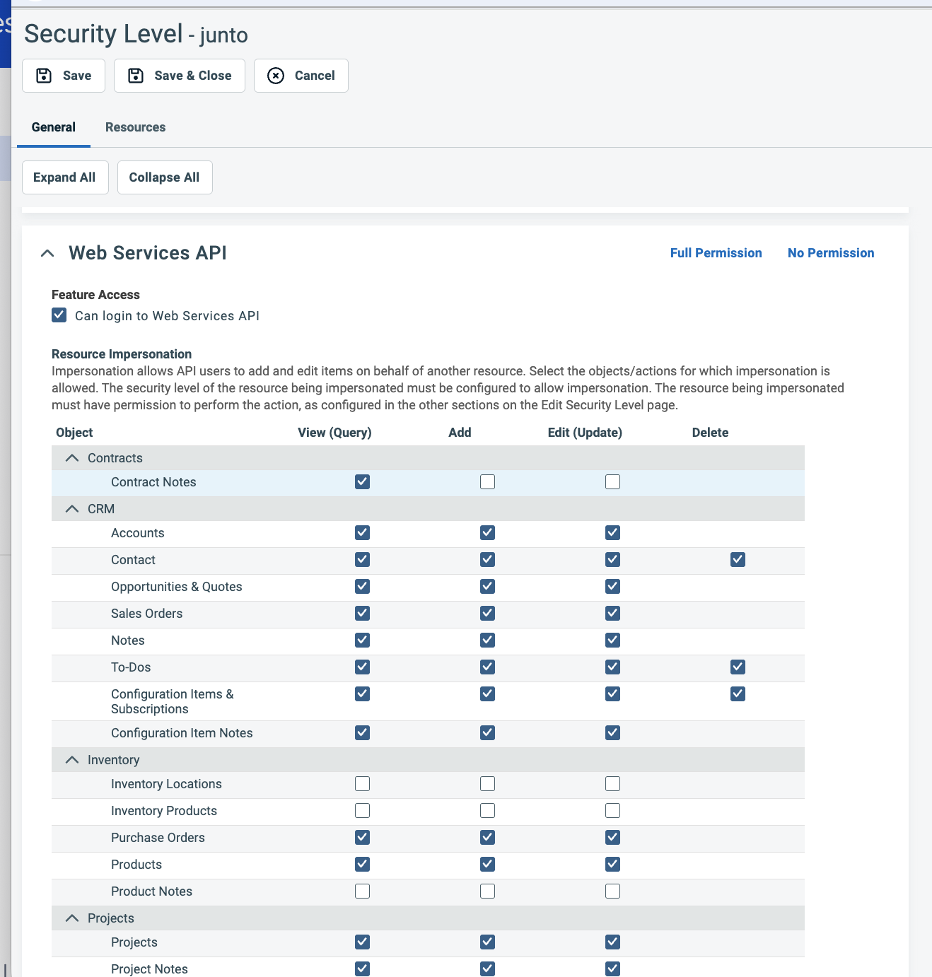This screenshot has height=977, width=932.
Task: Click the Contract Notes row label
Action: point(153,482)
